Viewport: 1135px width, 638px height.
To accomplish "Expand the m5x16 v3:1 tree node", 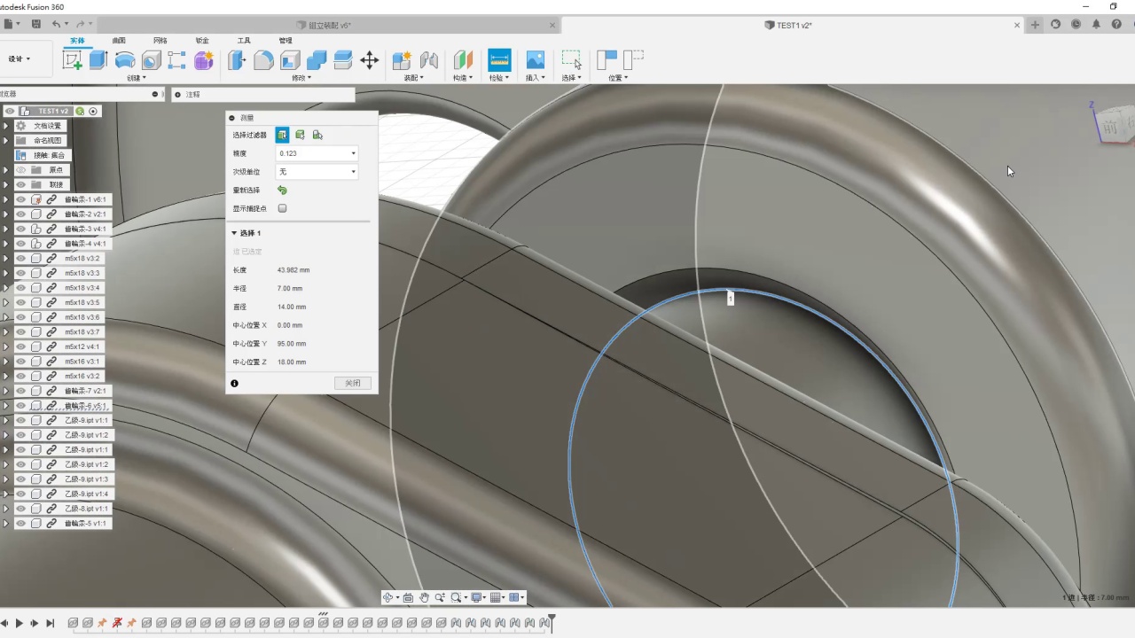I will 6,362.
